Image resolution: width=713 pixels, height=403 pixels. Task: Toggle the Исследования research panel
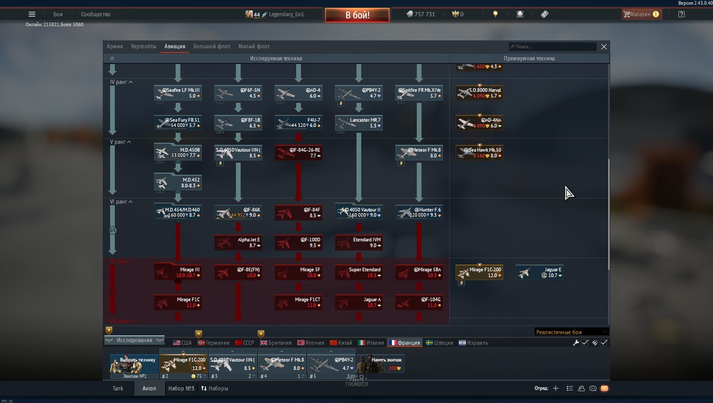[x=135, y=341]
